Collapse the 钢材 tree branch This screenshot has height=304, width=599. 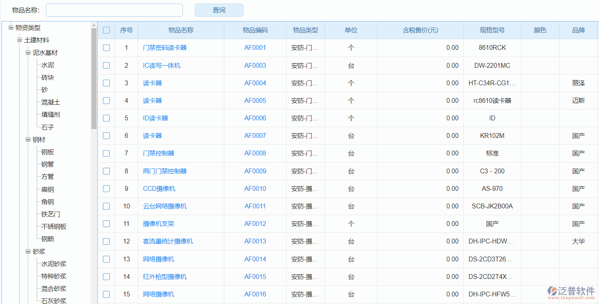coord(28,139)
